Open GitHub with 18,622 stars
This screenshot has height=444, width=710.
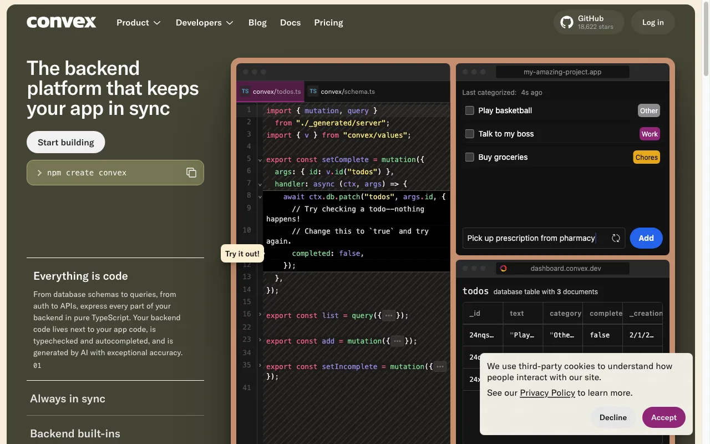[589, 22]
